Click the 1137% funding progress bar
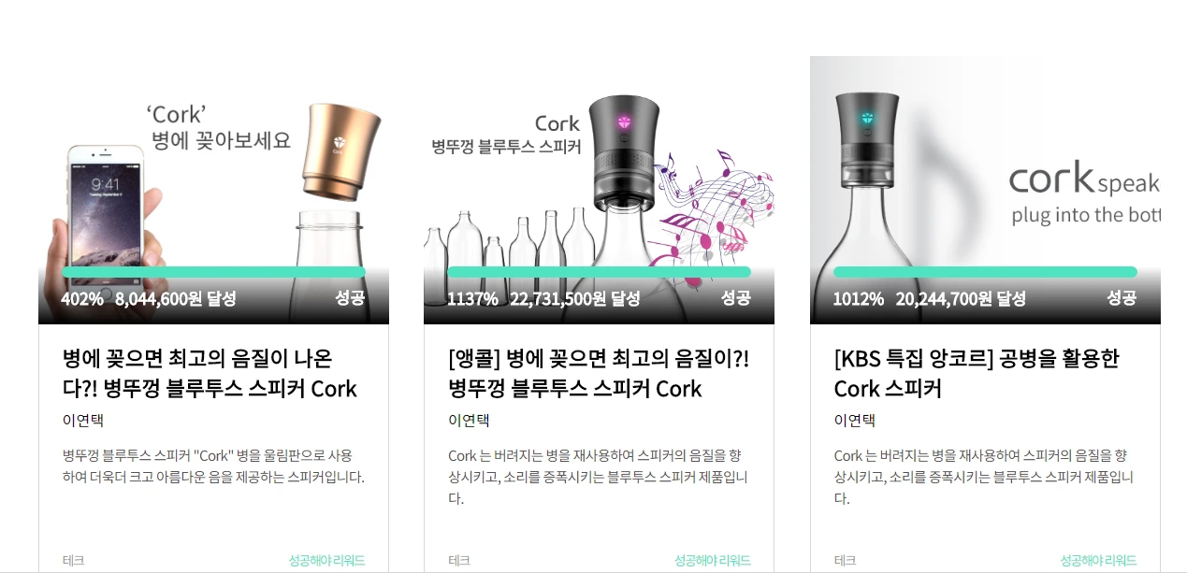The image size is (1187, 573). (599, 272)
